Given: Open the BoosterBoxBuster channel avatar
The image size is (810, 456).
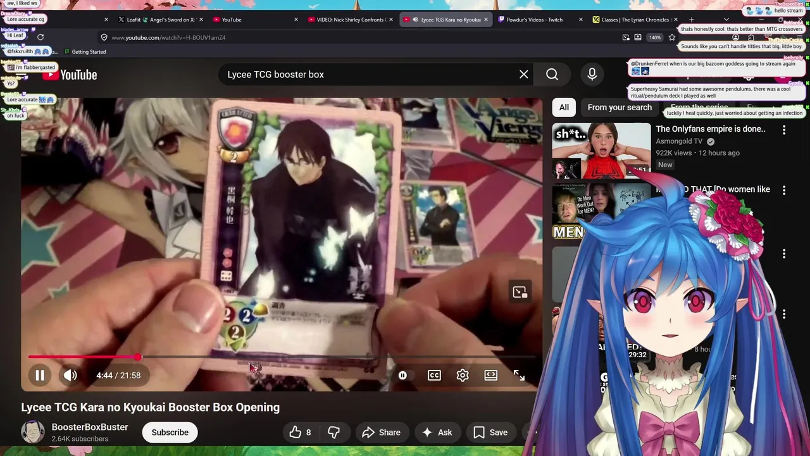Looking at the screenshot, I should (x=33, y=432).
